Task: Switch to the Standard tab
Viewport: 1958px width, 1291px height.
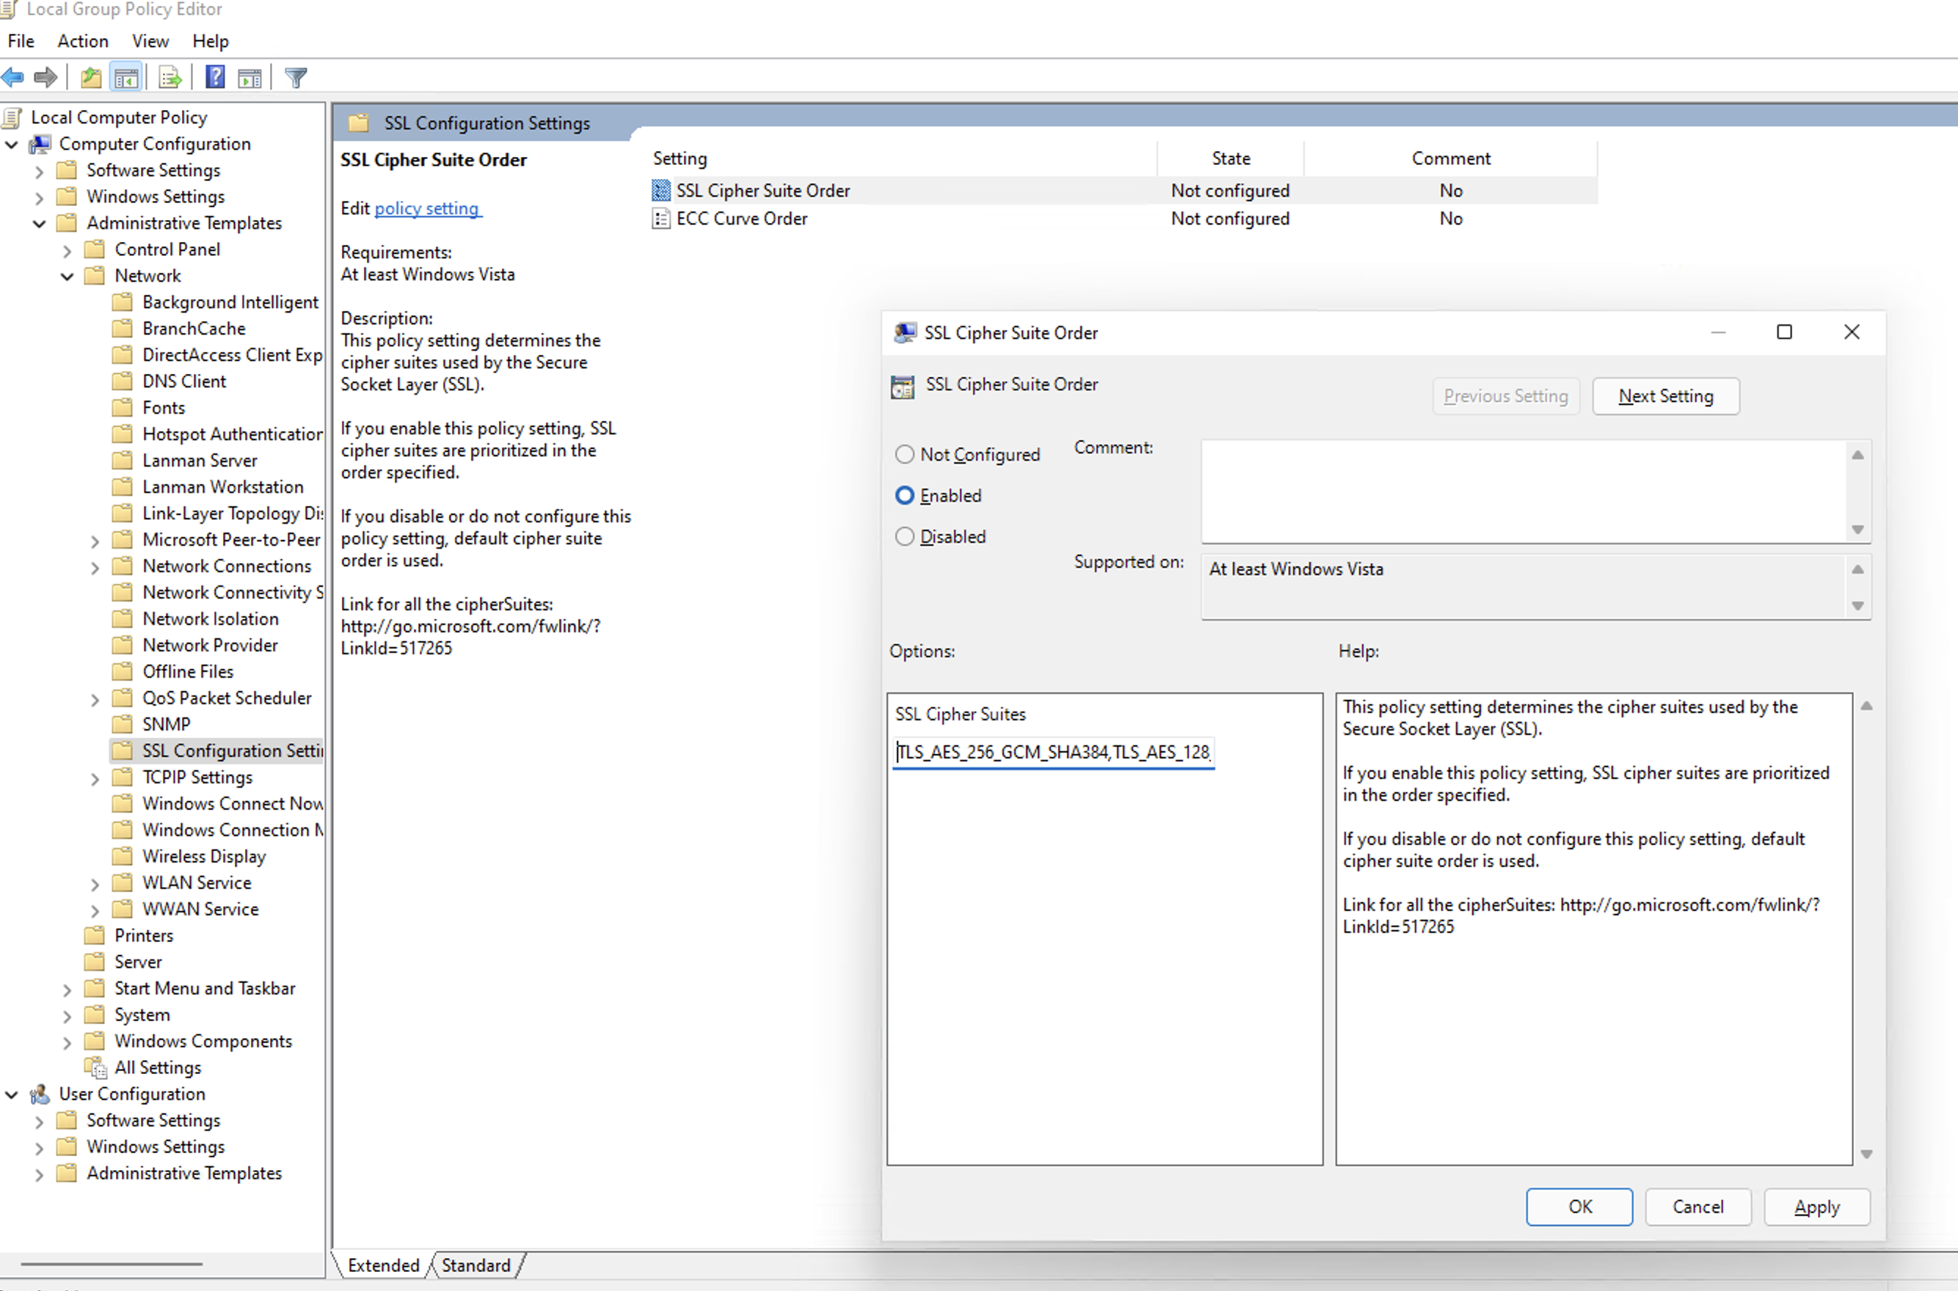Action: point(476,1265)
